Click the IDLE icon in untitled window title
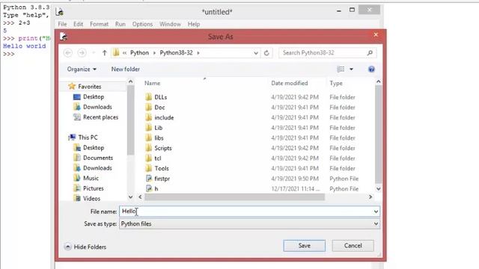Image resolution: width=479 pixels, height=269 pixels. (60, 12)
